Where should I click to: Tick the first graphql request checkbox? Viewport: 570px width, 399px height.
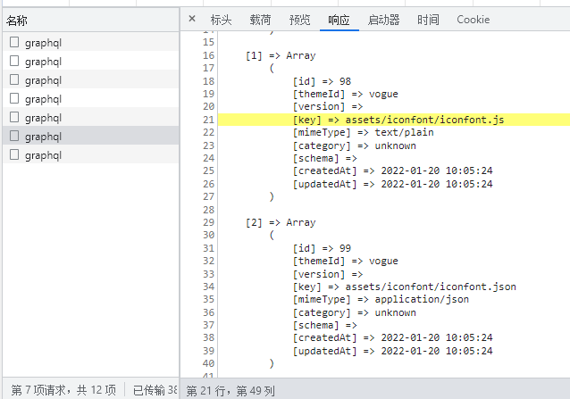pyautogui.click(x=14, y=42)
